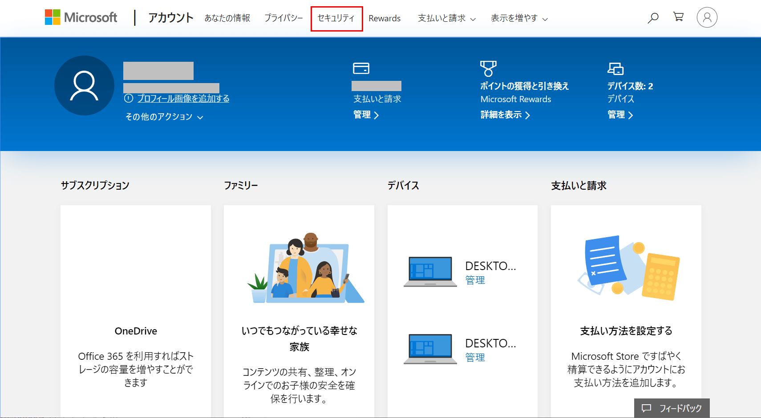
Task: Expand the 支払いと請求 navigation dropdown
Action: pos(446,18)
